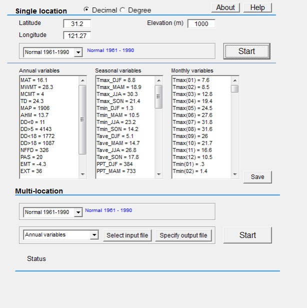This screenshot has width=307, height=308.
Task: Select the Tmax(08) = 31.6 row
Action: [201, 129]
